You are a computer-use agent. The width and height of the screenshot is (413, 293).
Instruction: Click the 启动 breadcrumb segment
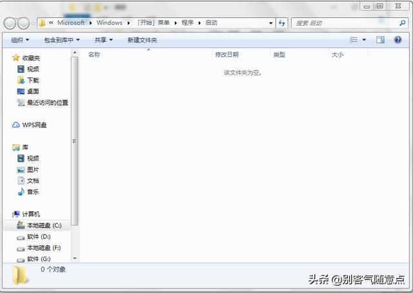click(x=211, y=23)
